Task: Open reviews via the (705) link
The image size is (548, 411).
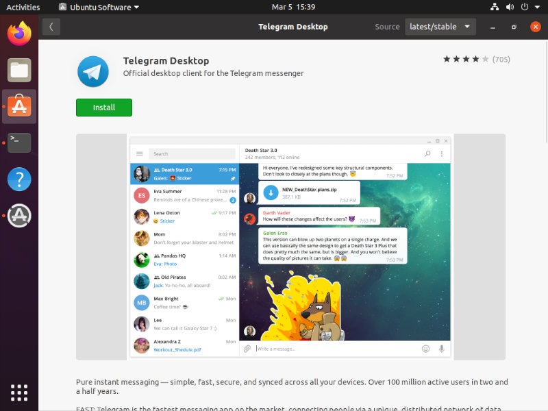Action: tap(499, 60)
